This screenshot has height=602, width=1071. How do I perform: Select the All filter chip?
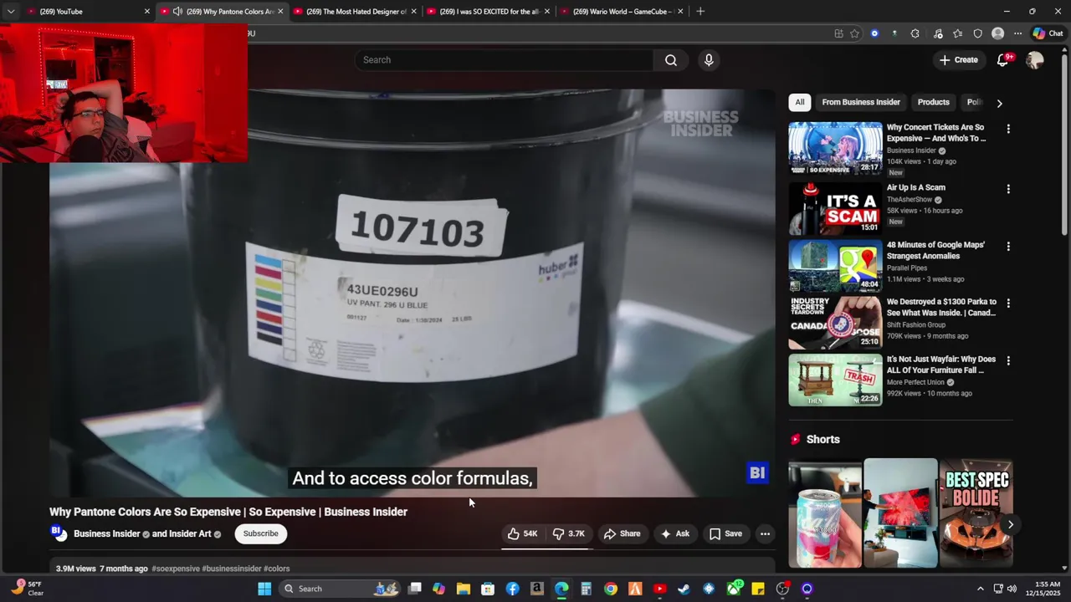coord(800,102)
